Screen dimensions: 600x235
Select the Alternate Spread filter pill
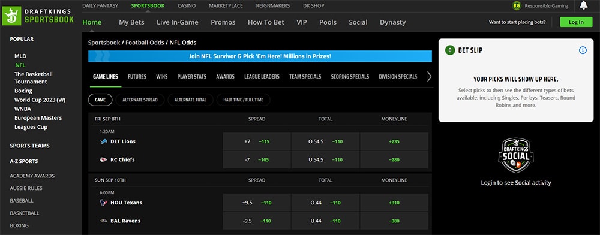140,100
